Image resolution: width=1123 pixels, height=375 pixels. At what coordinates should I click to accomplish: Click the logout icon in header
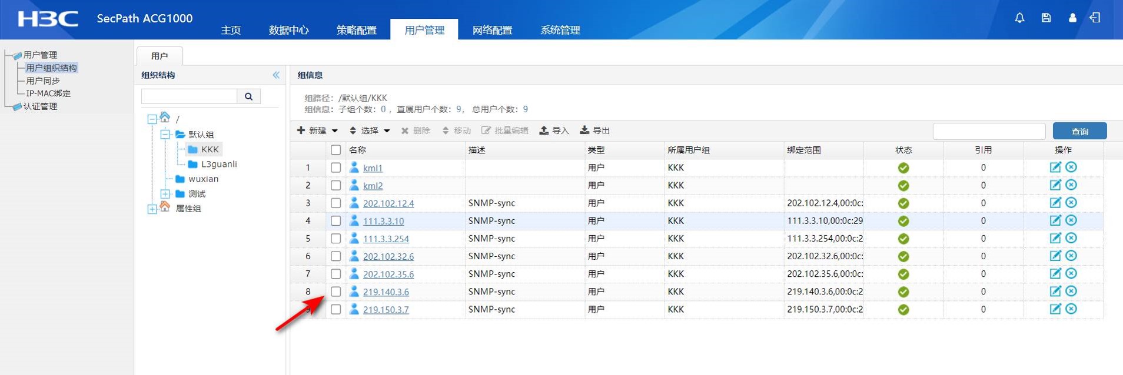click(x=1095, y=18)
